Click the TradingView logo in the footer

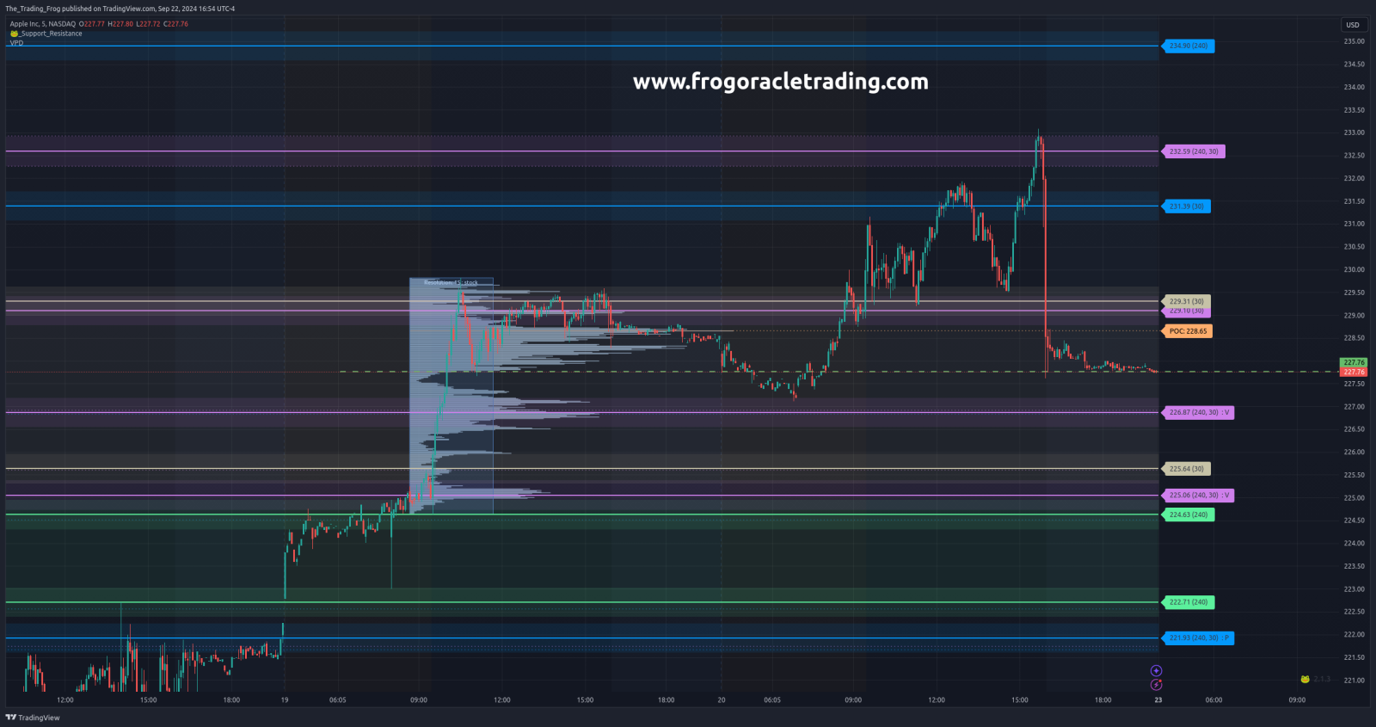[33, 718]
